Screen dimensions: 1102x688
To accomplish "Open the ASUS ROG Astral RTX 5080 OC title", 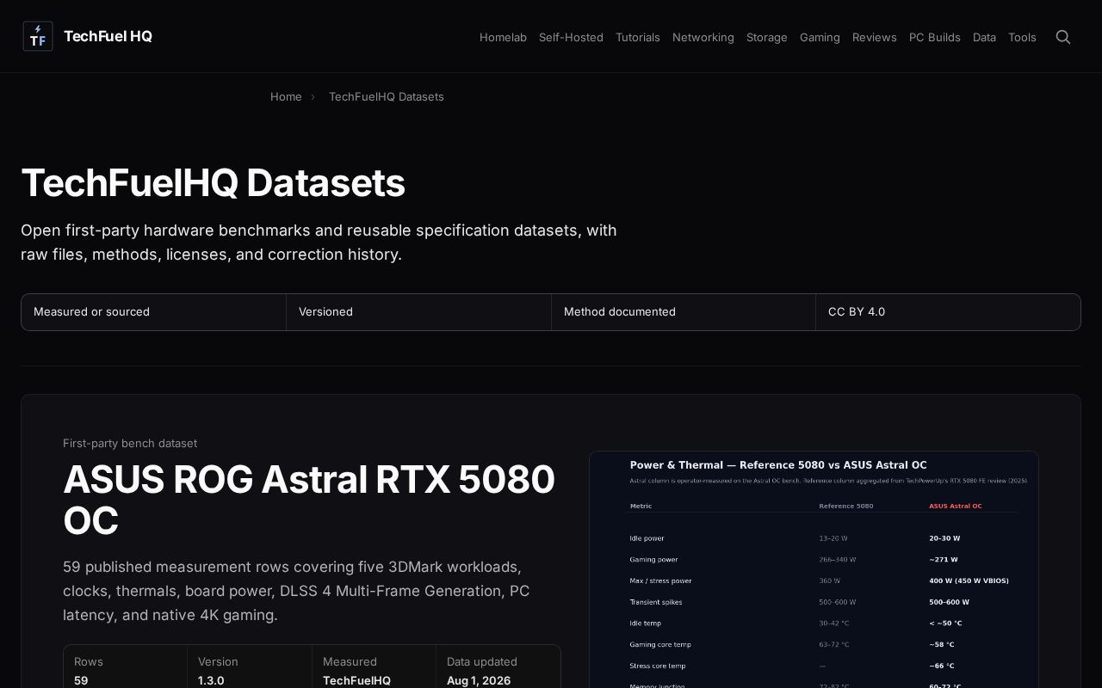I will pyautogui.click(x=309, y=500).
